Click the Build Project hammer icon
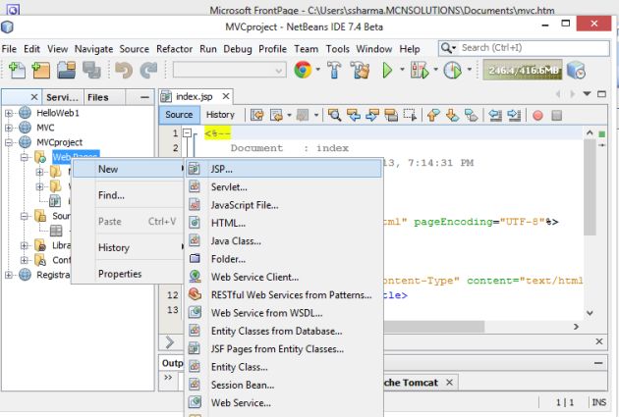This screenshot has width=619, height=417. click(x=334, y=71)
